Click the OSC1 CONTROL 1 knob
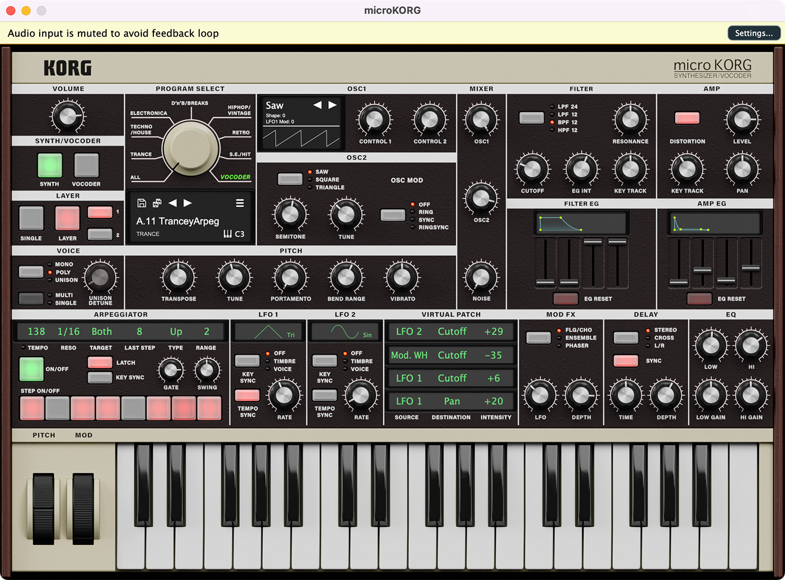Image resolution: width=785 pixels, height=580 pixels. [375, 120]
